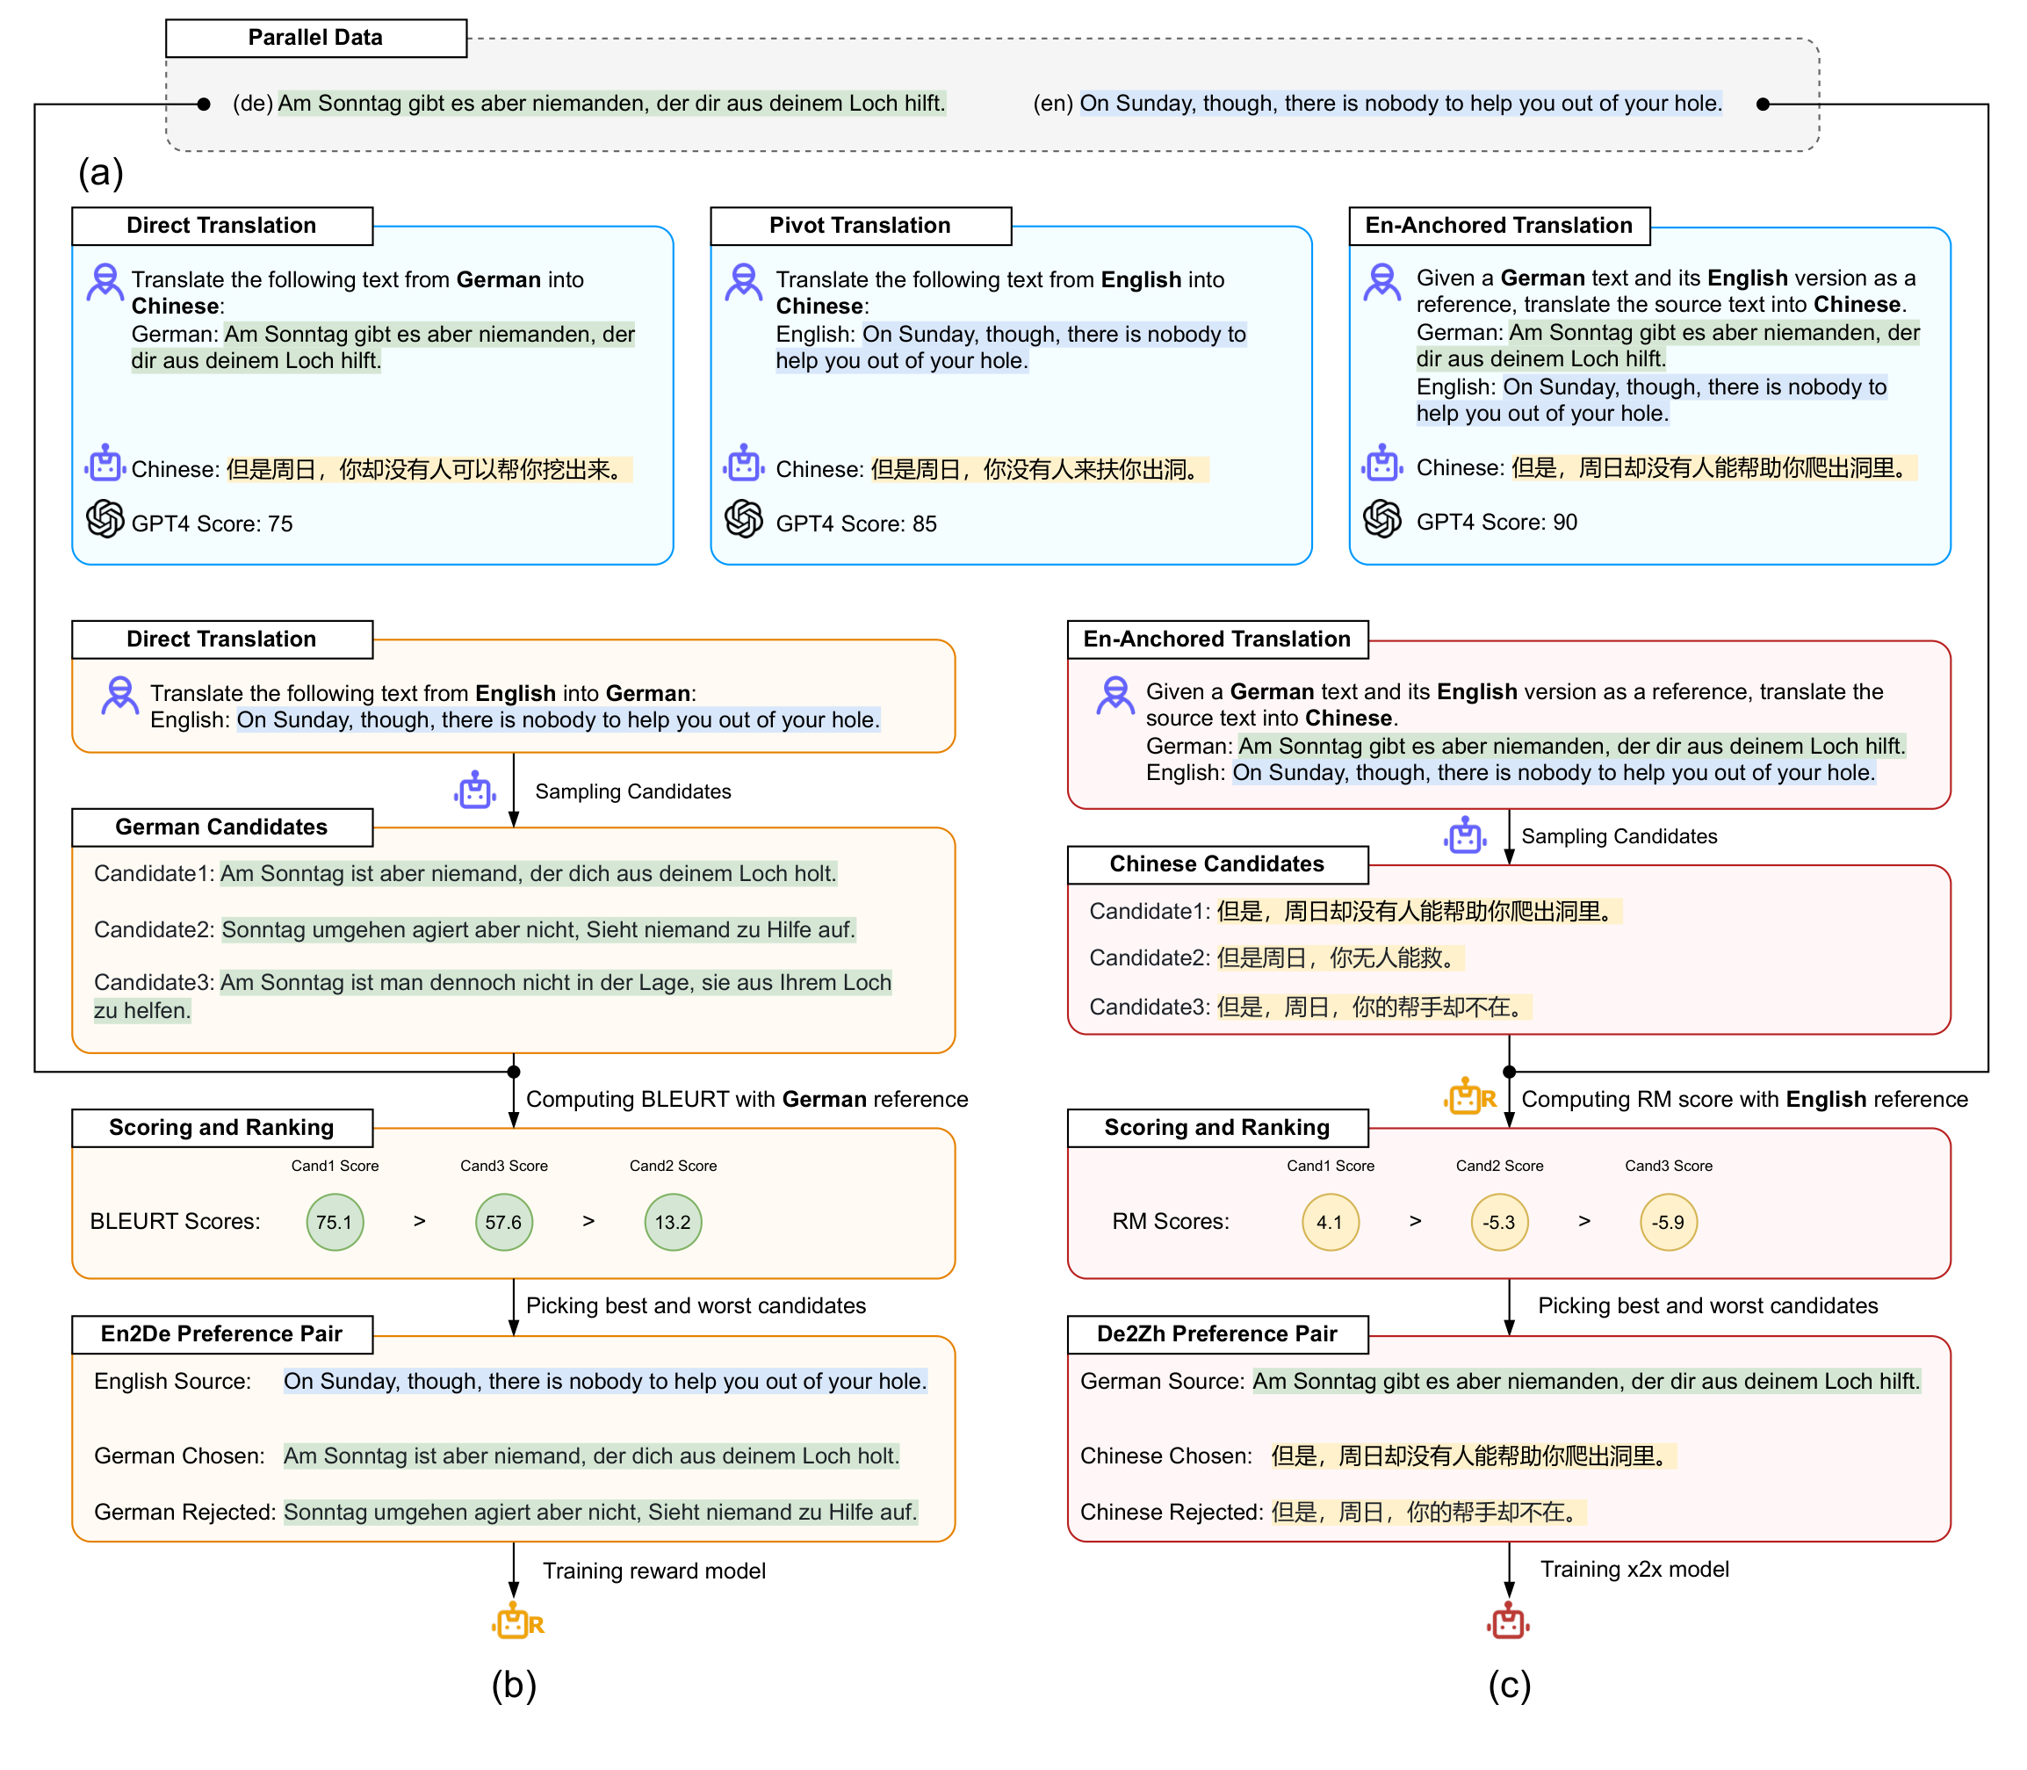This screenshot has height=1770, width=2027.
Task: Click the (en) English sentence in Parallel Data
Action: point(1401,103)
